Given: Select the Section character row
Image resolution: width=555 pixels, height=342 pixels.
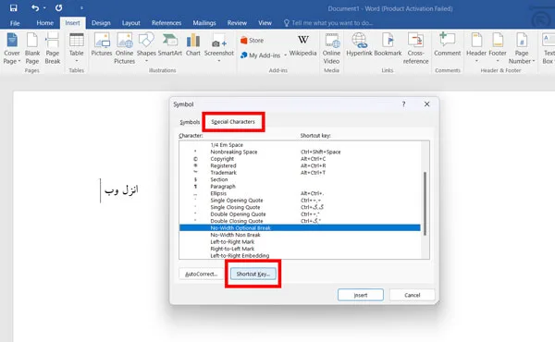Looking at the screenshot, I should (x=300, y=179).
